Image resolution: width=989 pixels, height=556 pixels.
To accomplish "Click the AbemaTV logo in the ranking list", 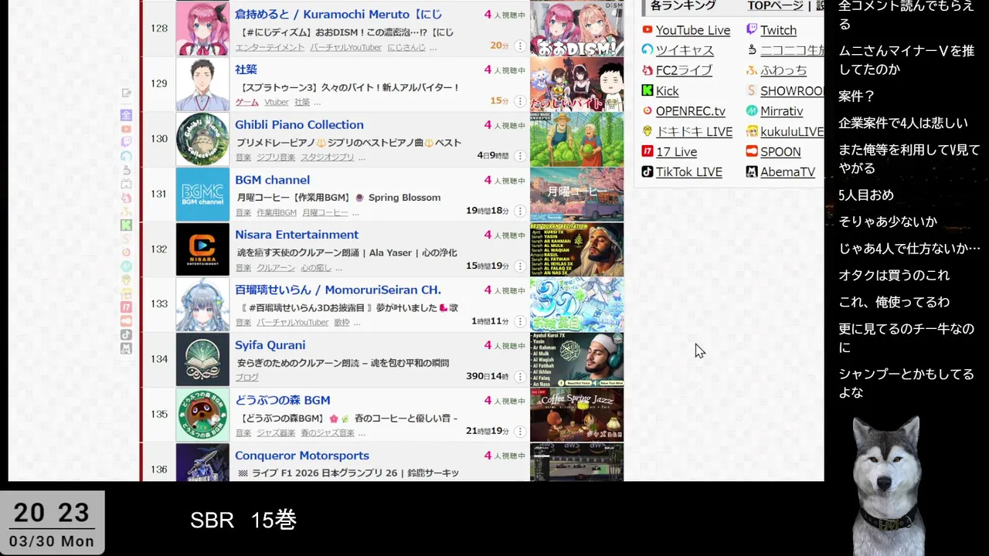I will click(x=752, y=171).
